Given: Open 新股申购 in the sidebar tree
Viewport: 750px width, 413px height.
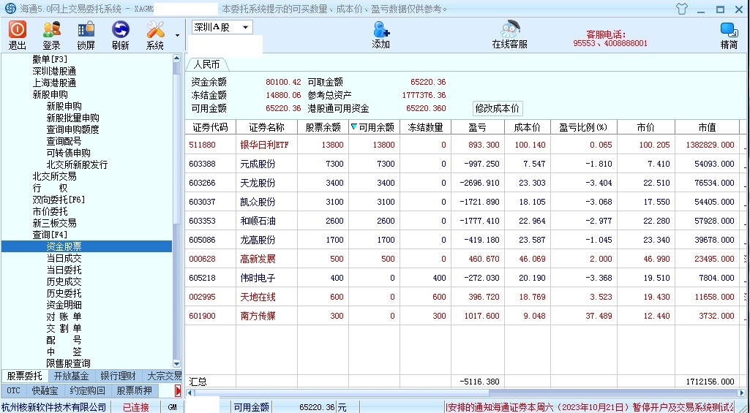Looking at the screenshot, I should [50, 94].
